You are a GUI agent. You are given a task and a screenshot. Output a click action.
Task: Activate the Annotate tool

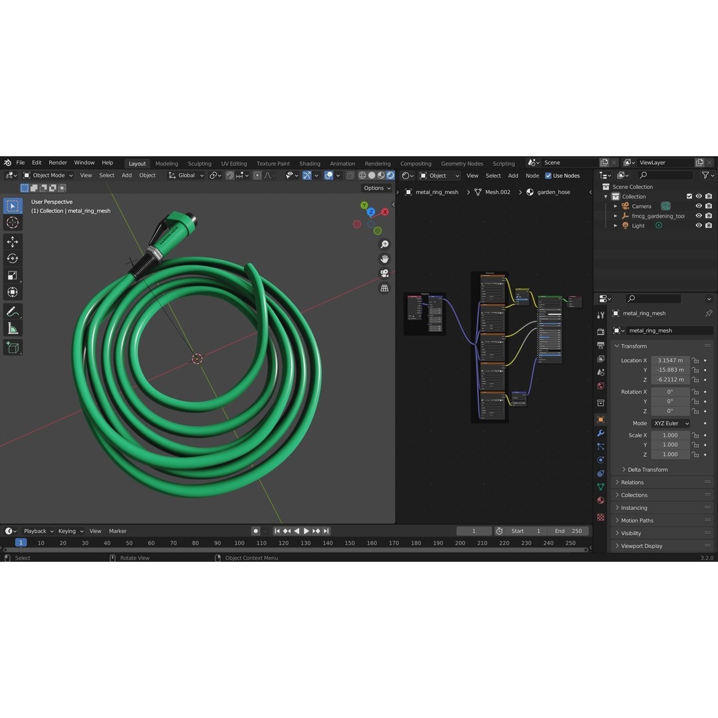(13, 312)
